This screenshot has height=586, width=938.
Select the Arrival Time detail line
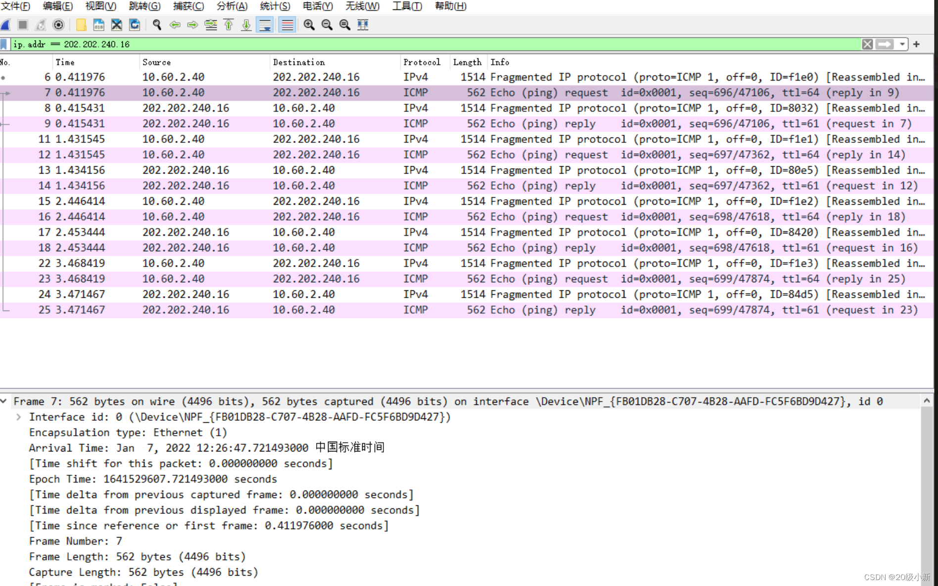click(207, 448)
